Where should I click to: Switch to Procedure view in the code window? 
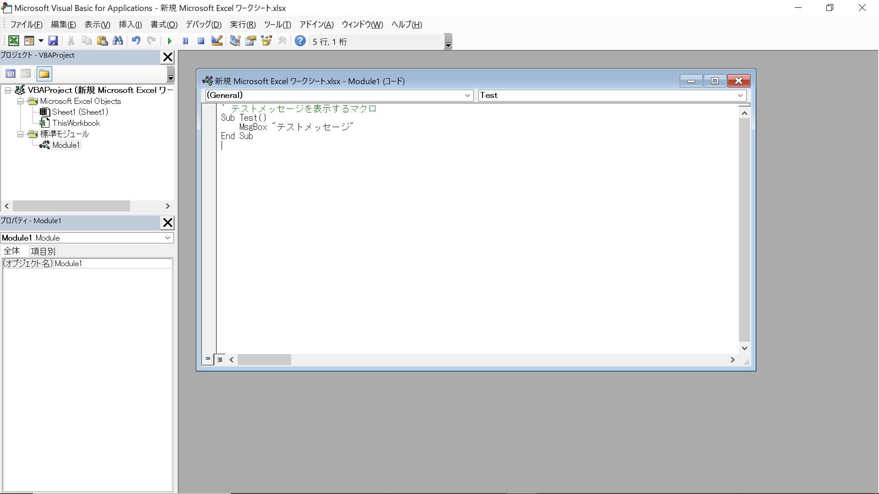click(208, 360)
